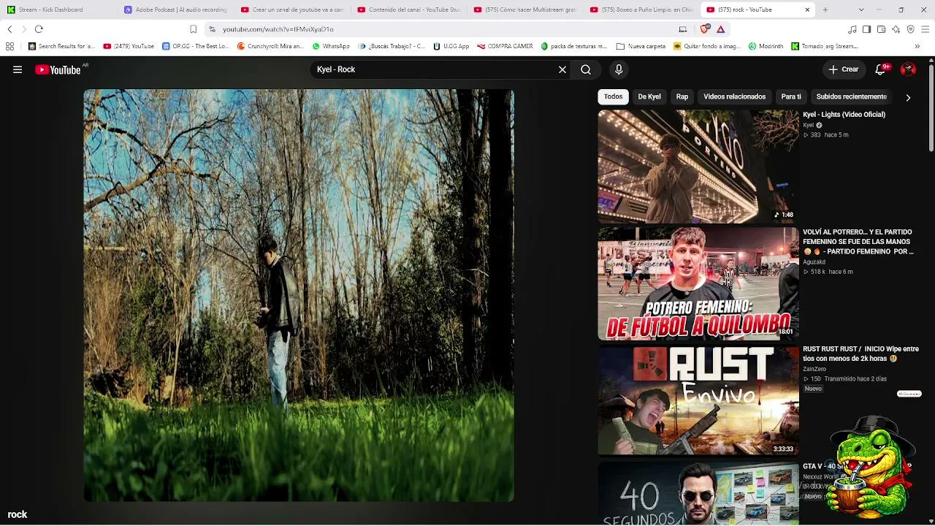The height and width of the screenshot is (526, 935).
Task: Open the 'OP.GG - The Best Lo...' bookmark
Action: [x=195, y=46]
